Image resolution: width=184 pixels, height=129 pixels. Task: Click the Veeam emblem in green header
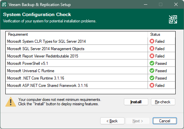173,19
